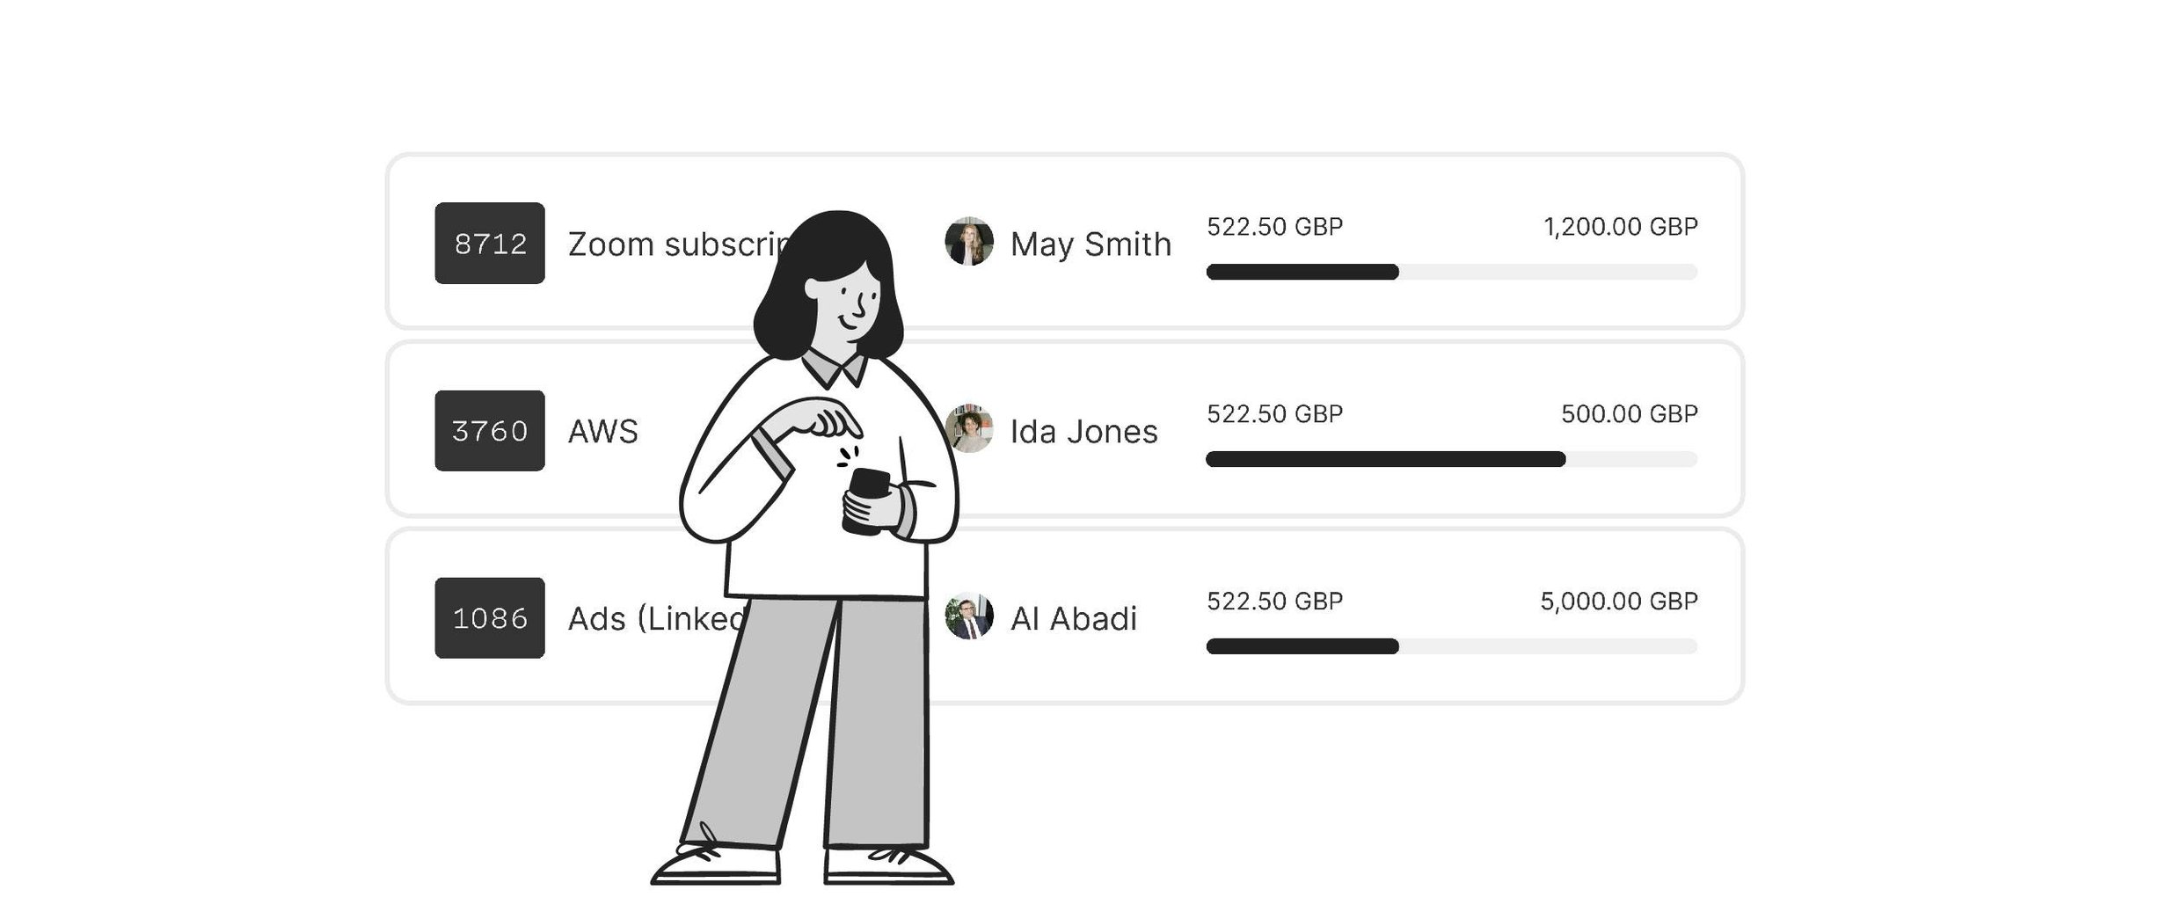
Task: Click the Ida Jones name
Action: pos(1083,432)
